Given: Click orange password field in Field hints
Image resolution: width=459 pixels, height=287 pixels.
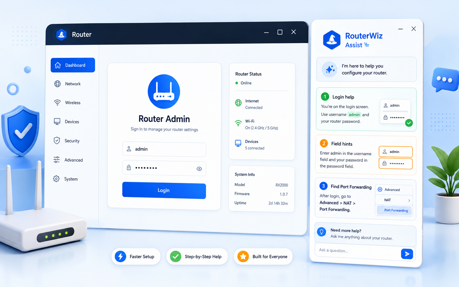Looking at the screenshot, I should (x=396, y=163).
